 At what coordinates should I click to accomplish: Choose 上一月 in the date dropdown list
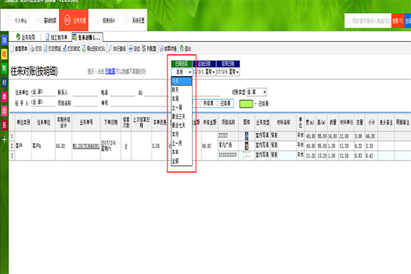click(x=177, y=142)
